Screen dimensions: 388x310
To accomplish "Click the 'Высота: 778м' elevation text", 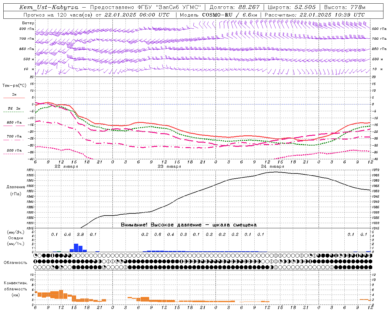I will [345, 7].
